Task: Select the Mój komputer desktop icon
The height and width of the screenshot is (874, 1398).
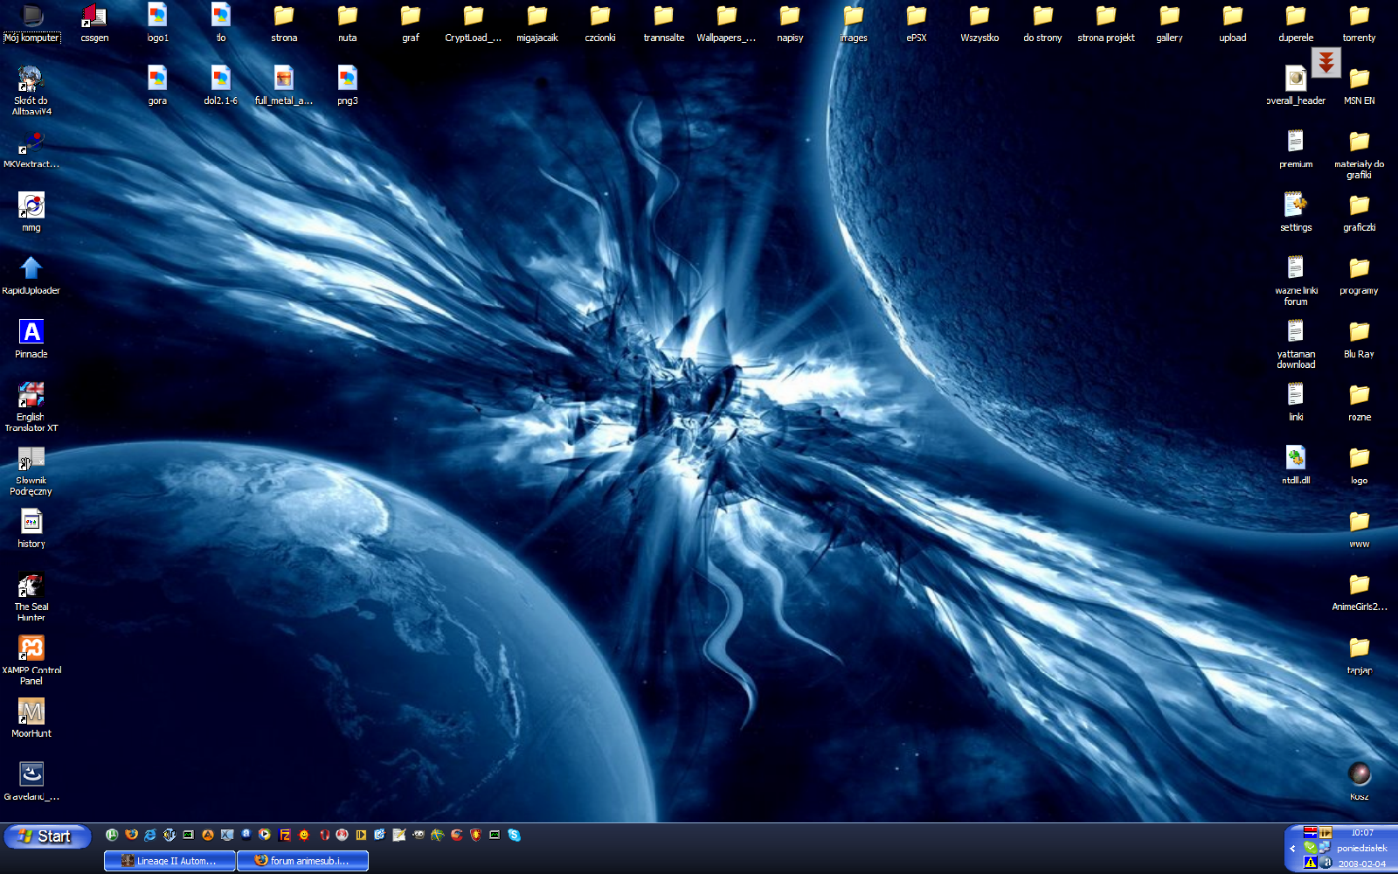Action: click(x=31, y=23)
